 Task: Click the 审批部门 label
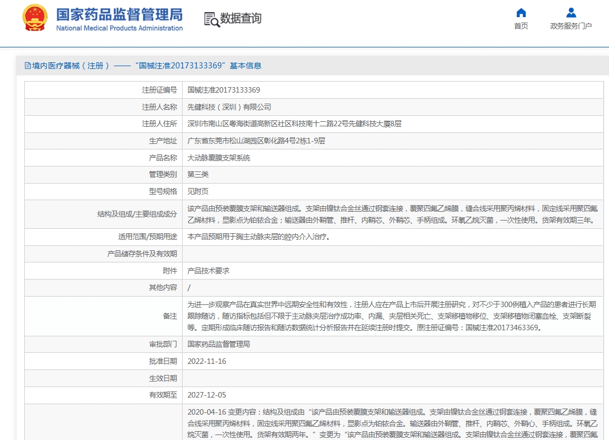[x=163, y=345]
